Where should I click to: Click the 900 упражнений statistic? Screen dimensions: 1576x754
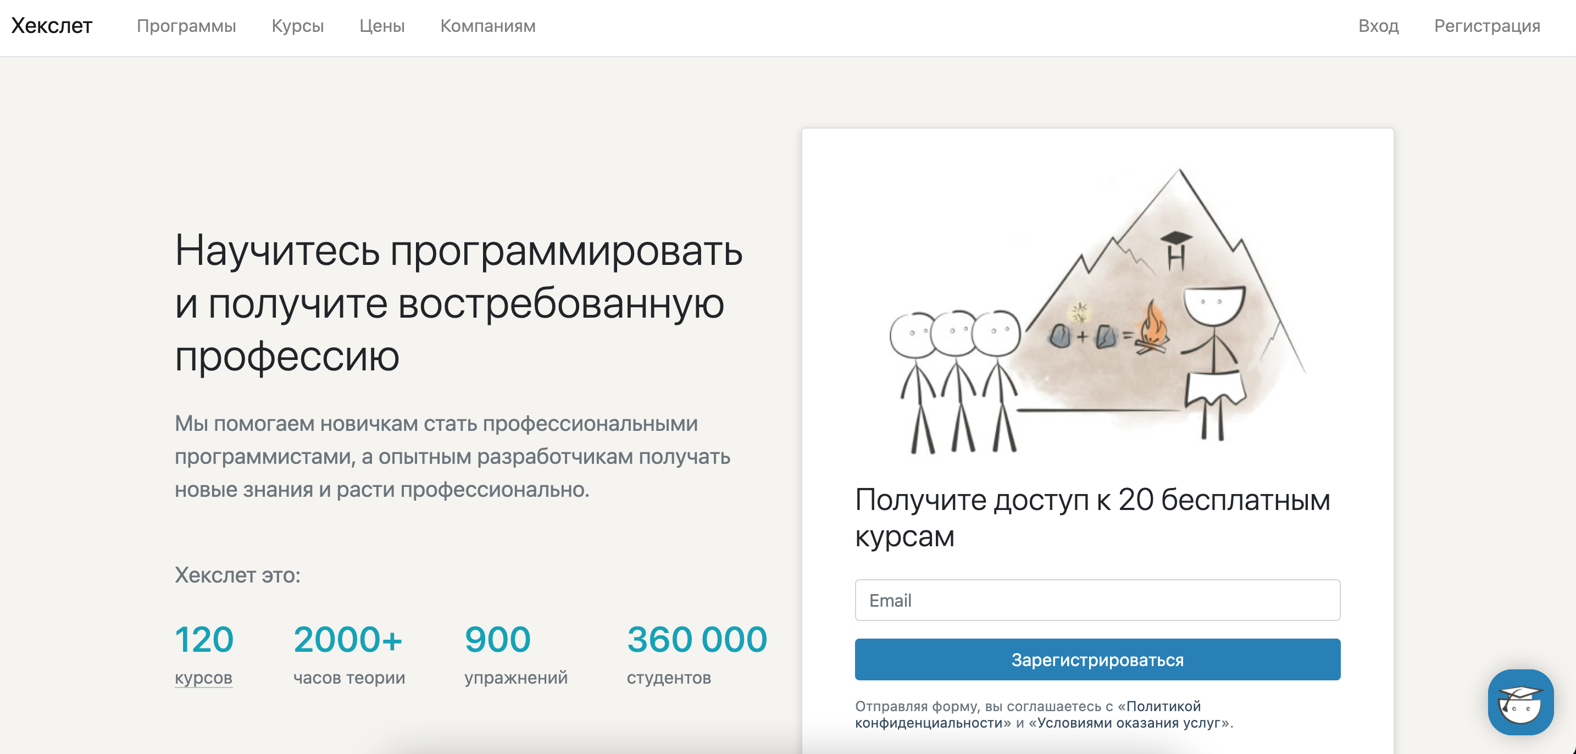(497, 640)
